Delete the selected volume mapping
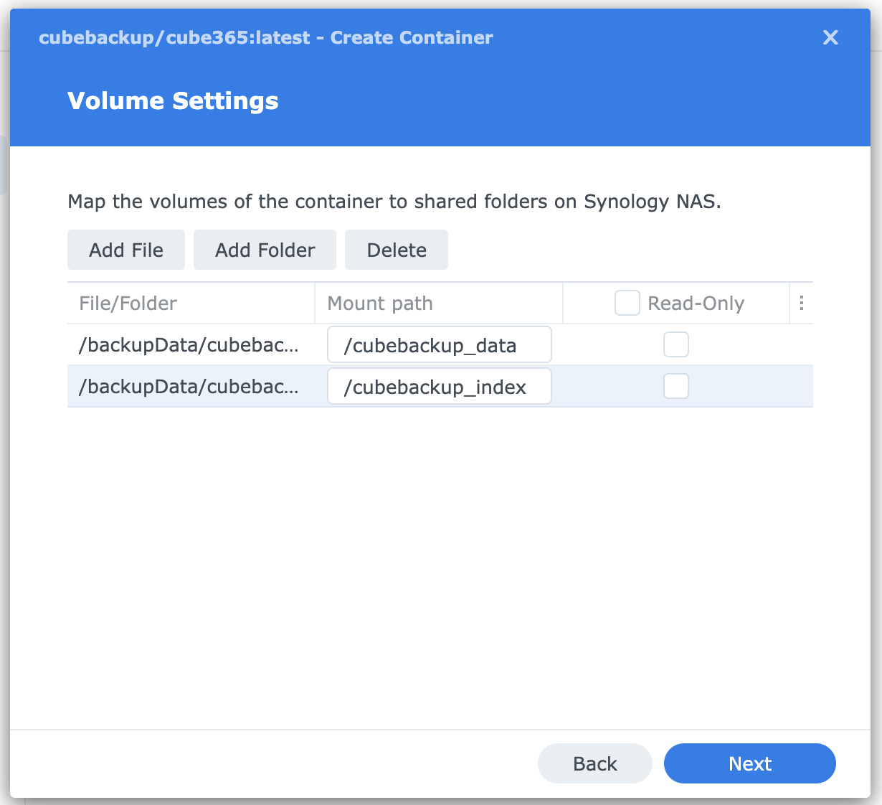Image resolution: width=882 pixels, height=805 pixels. [397, 250]
